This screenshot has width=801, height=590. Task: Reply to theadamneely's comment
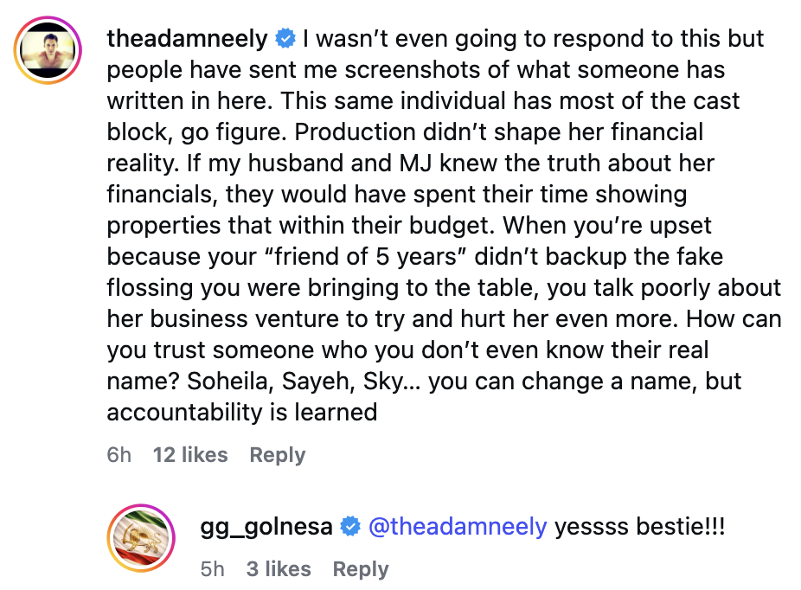277,455
